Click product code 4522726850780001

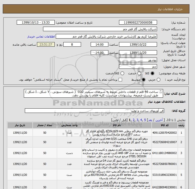pyautogui.click(x=165, y=164)
